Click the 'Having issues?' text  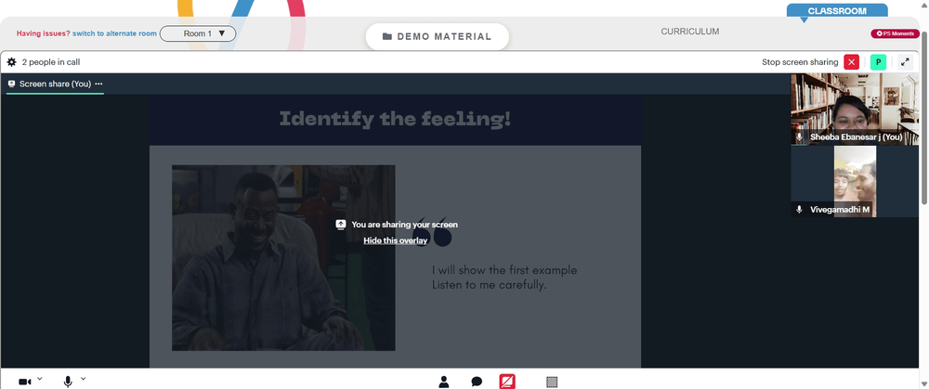pos(44,33)
